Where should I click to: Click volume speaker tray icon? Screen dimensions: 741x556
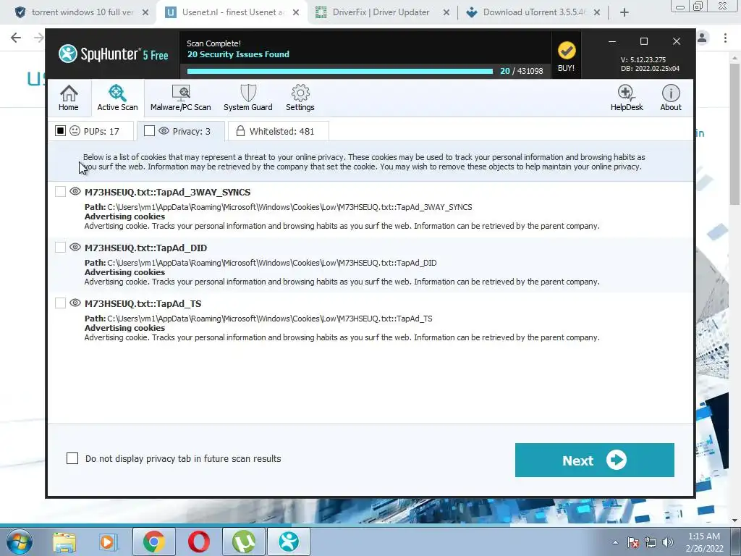(668, 542)
